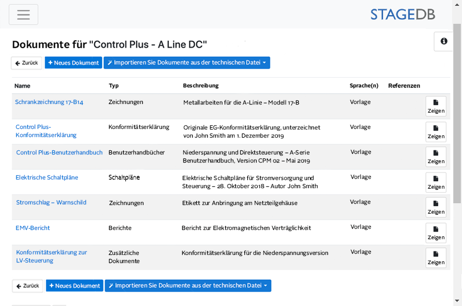The image size is (462, 306).
Task: Open EMV-Bericht document link
Action: [x=33, y=228]
